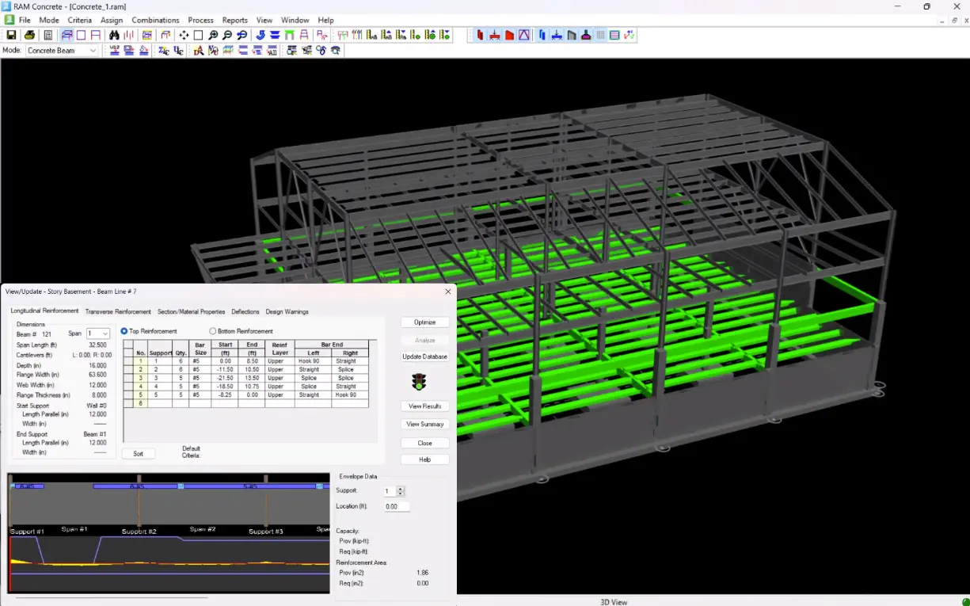This screenshot has width=970, height=606.
Task: Switch to Deflections tab
Action: 245,311
